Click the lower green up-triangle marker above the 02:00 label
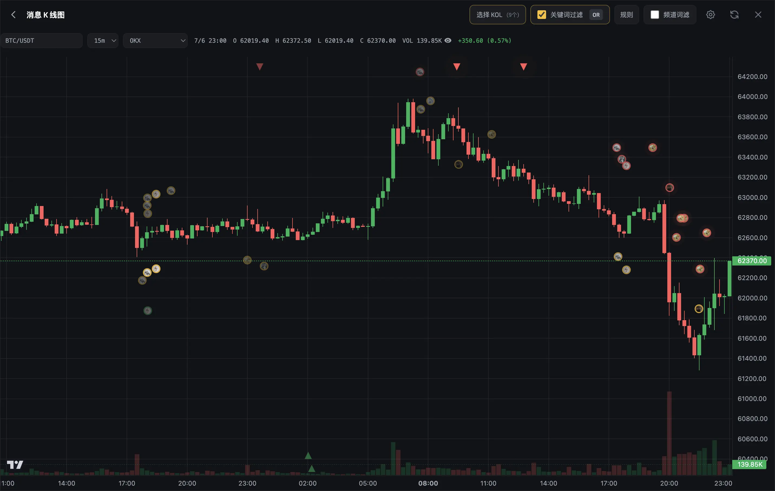The width and height of the screenshot is (775, 491). [311, 469]
